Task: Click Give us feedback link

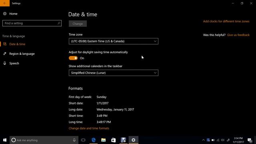Action: pos(238,35)
